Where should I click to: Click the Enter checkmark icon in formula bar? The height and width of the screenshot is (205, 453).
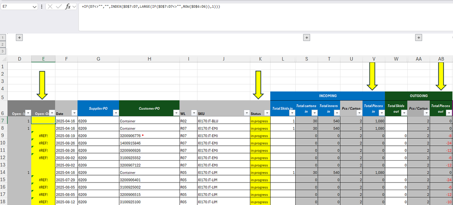click(59, 6)
